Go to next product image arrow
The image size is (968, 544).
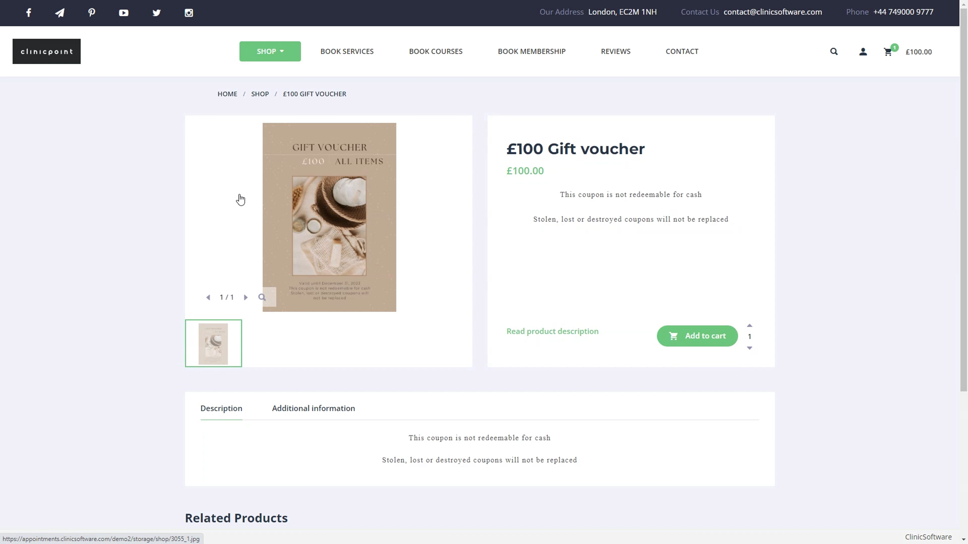coord(246,297)
